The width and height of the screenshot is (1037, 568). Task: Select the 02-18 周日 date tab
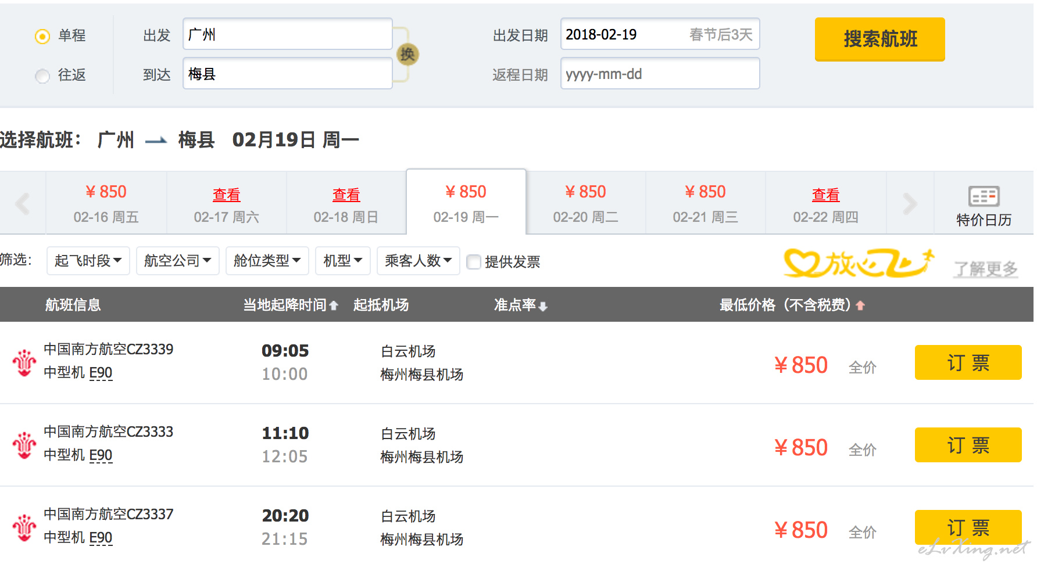tap(346, 203)
